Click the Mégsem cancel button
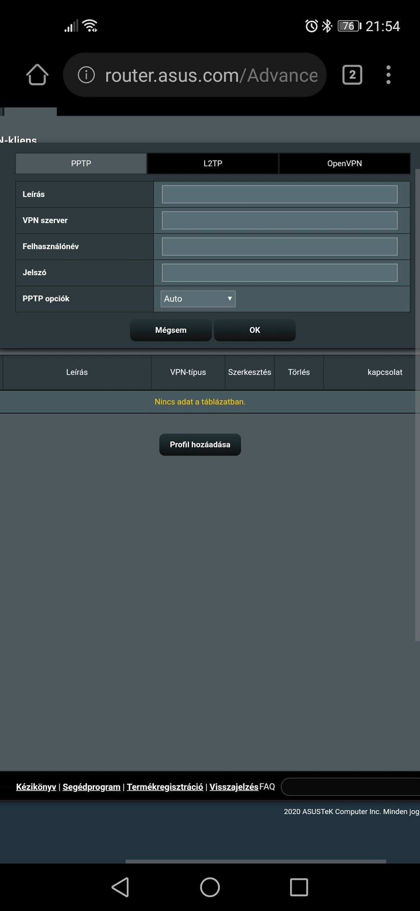Image resolution: width=420 pixels, height=911 pixels. (171, 330)
